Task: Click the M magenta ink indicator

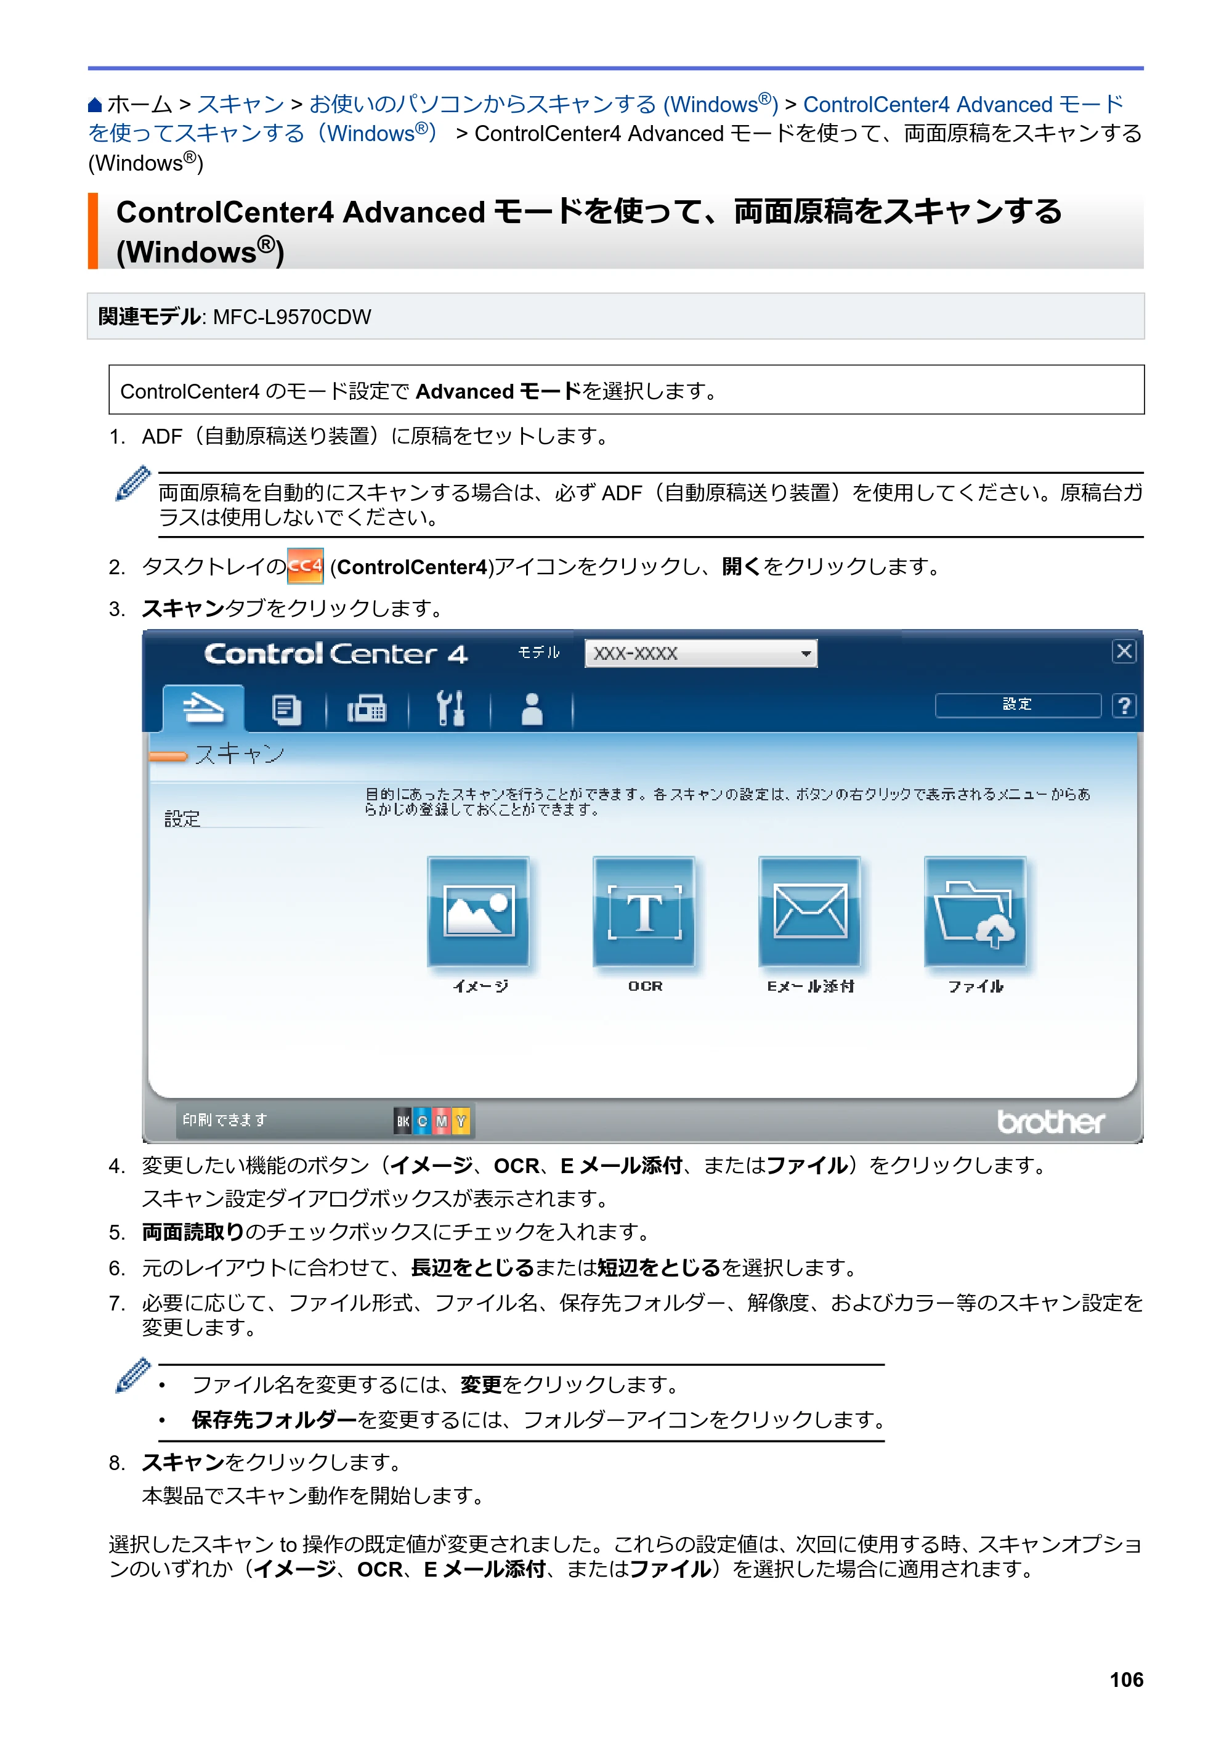Action: tap(442, 1121)
